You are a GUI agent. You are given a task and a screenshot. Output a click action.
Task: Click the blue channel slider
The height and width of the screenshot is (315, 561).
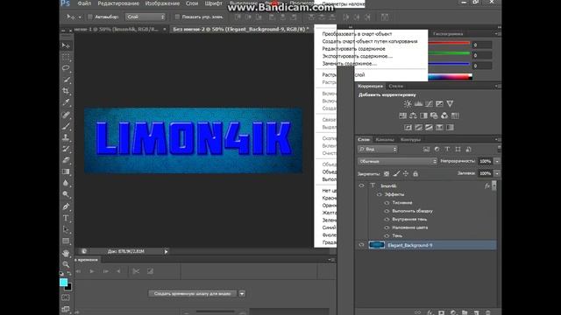click(x=449, y=64)
